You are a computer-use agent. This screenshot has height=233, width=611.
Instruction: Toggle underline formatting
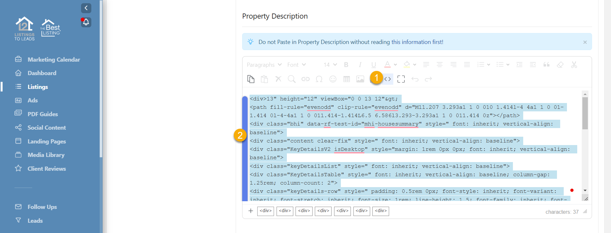[373, 65]
